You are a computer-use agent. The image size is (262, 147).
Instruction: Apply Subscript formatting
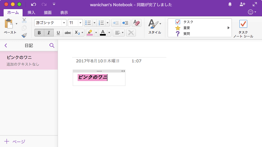click(x=77, y=33)
